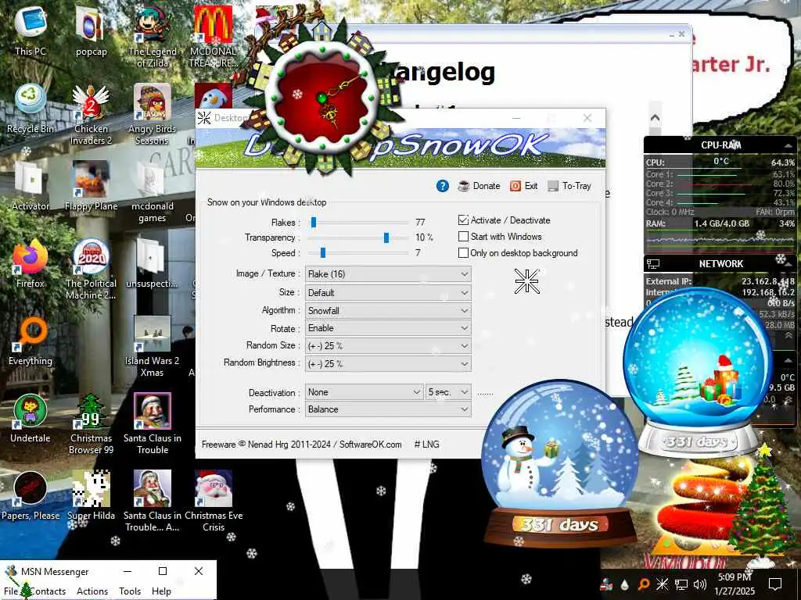Image resolution: width=801 pixels, height=600 pixels.
Task: Toggle the Activate / Deactivate checkbox
Action: tap(463, 220)
